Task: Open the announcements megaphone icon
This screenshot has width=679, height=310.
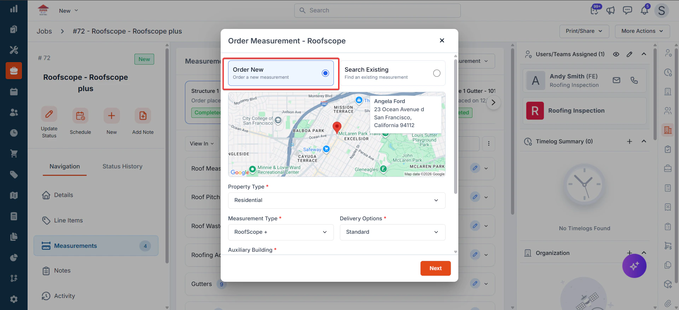Action: click(611, 10)
